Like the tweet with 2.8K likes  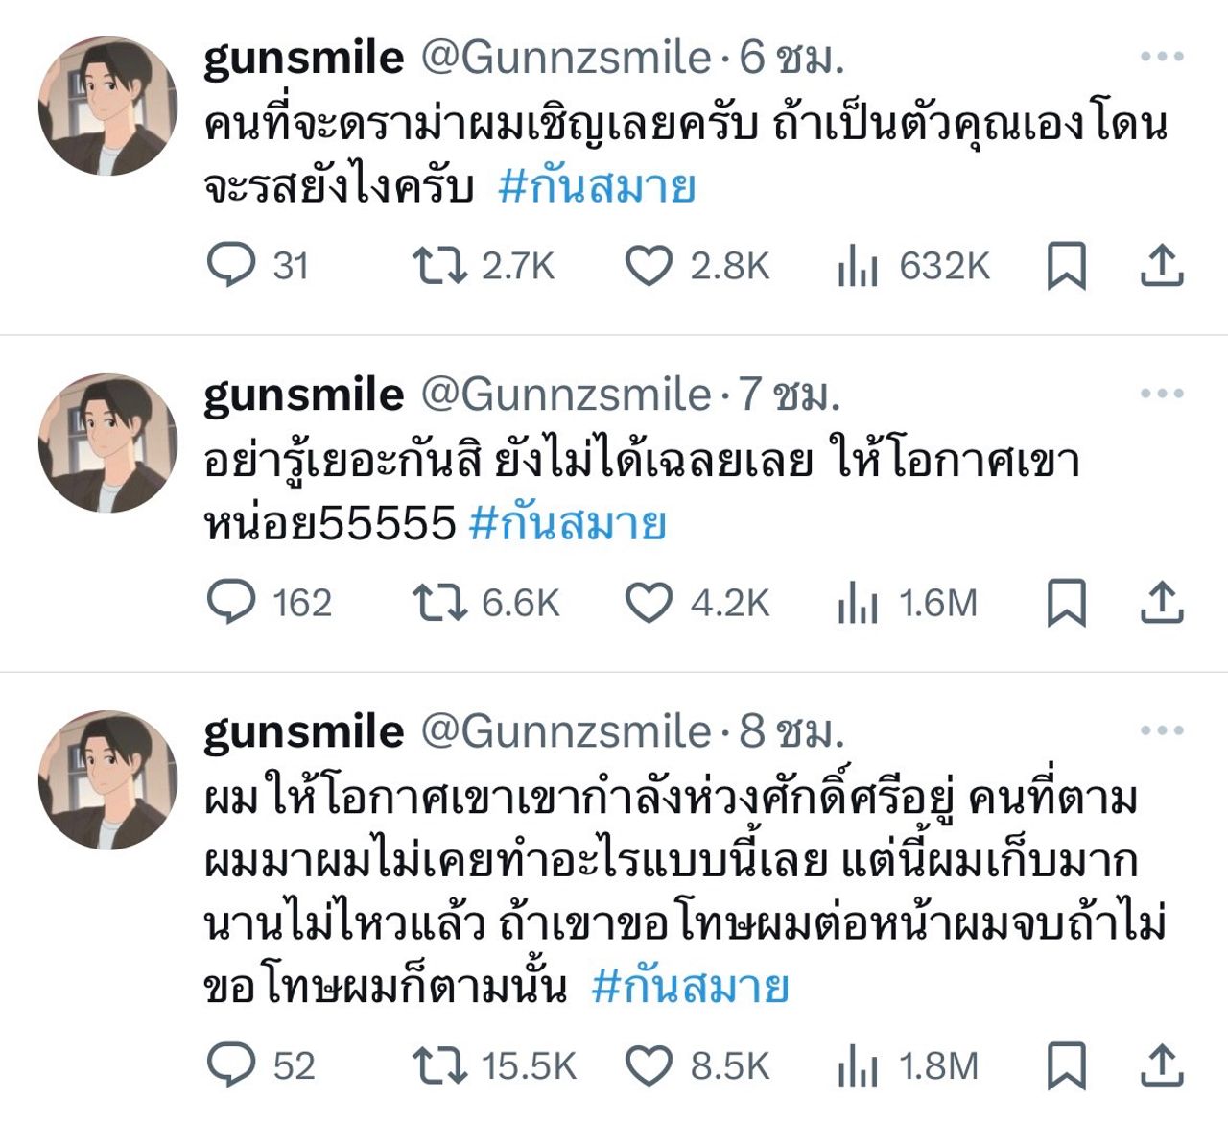649,266
